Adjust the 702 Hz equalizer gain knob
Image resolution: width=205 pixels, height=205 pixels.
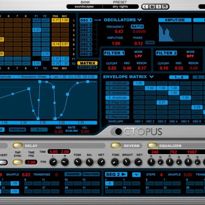coord(170,162)
